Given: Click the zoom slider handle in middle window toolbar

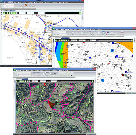Looking at the screenshot, I should coord(98,40).
